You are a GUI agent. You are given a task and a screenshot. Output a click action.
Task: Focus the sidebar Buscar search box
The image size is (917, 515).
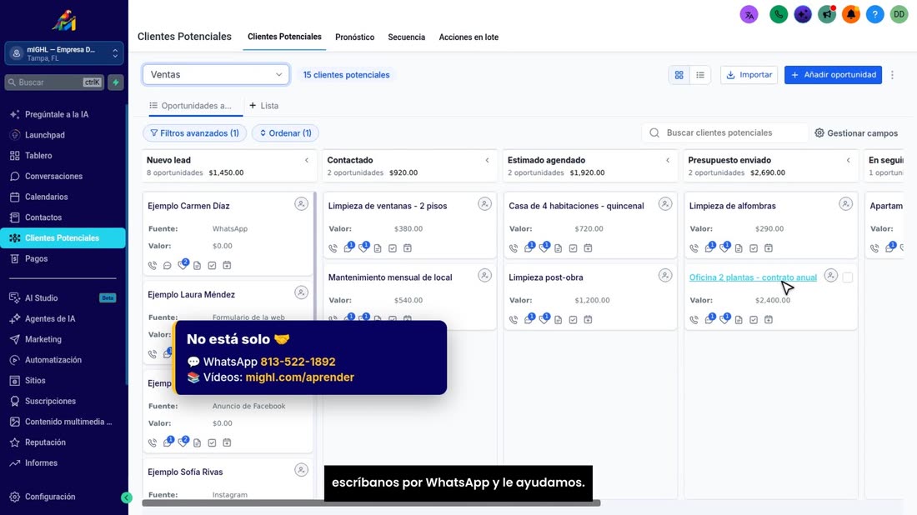tap(54, 82)
